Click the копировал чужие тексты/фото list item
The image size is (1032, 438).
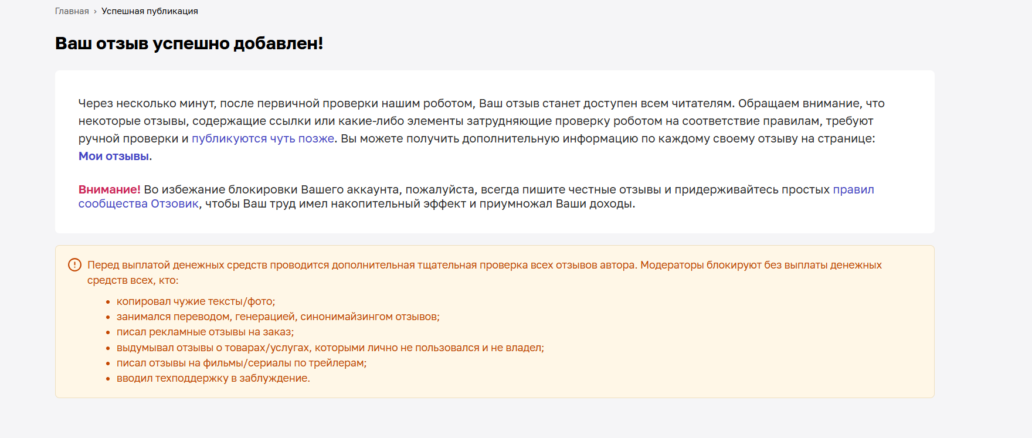click(196, 301)
